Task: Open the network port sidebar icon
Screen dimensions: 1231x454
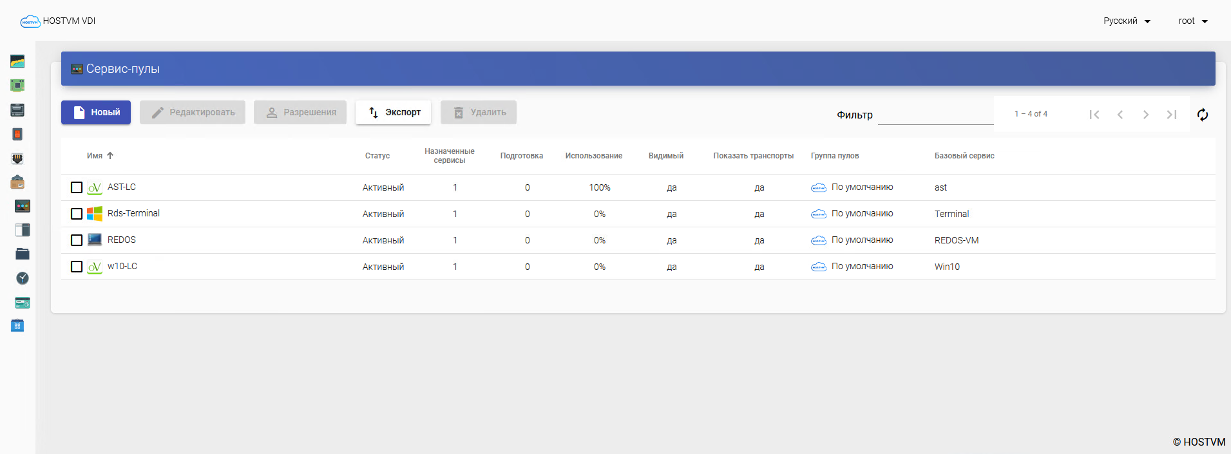Action: click(17, 158)
